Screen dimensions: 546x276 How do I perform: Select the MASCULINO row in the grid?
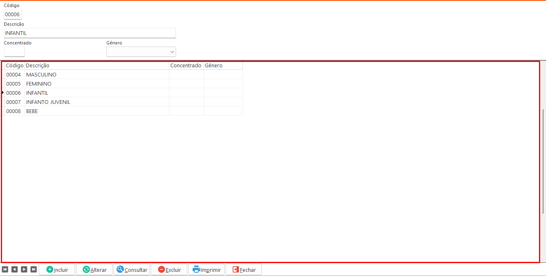point(41,75)
